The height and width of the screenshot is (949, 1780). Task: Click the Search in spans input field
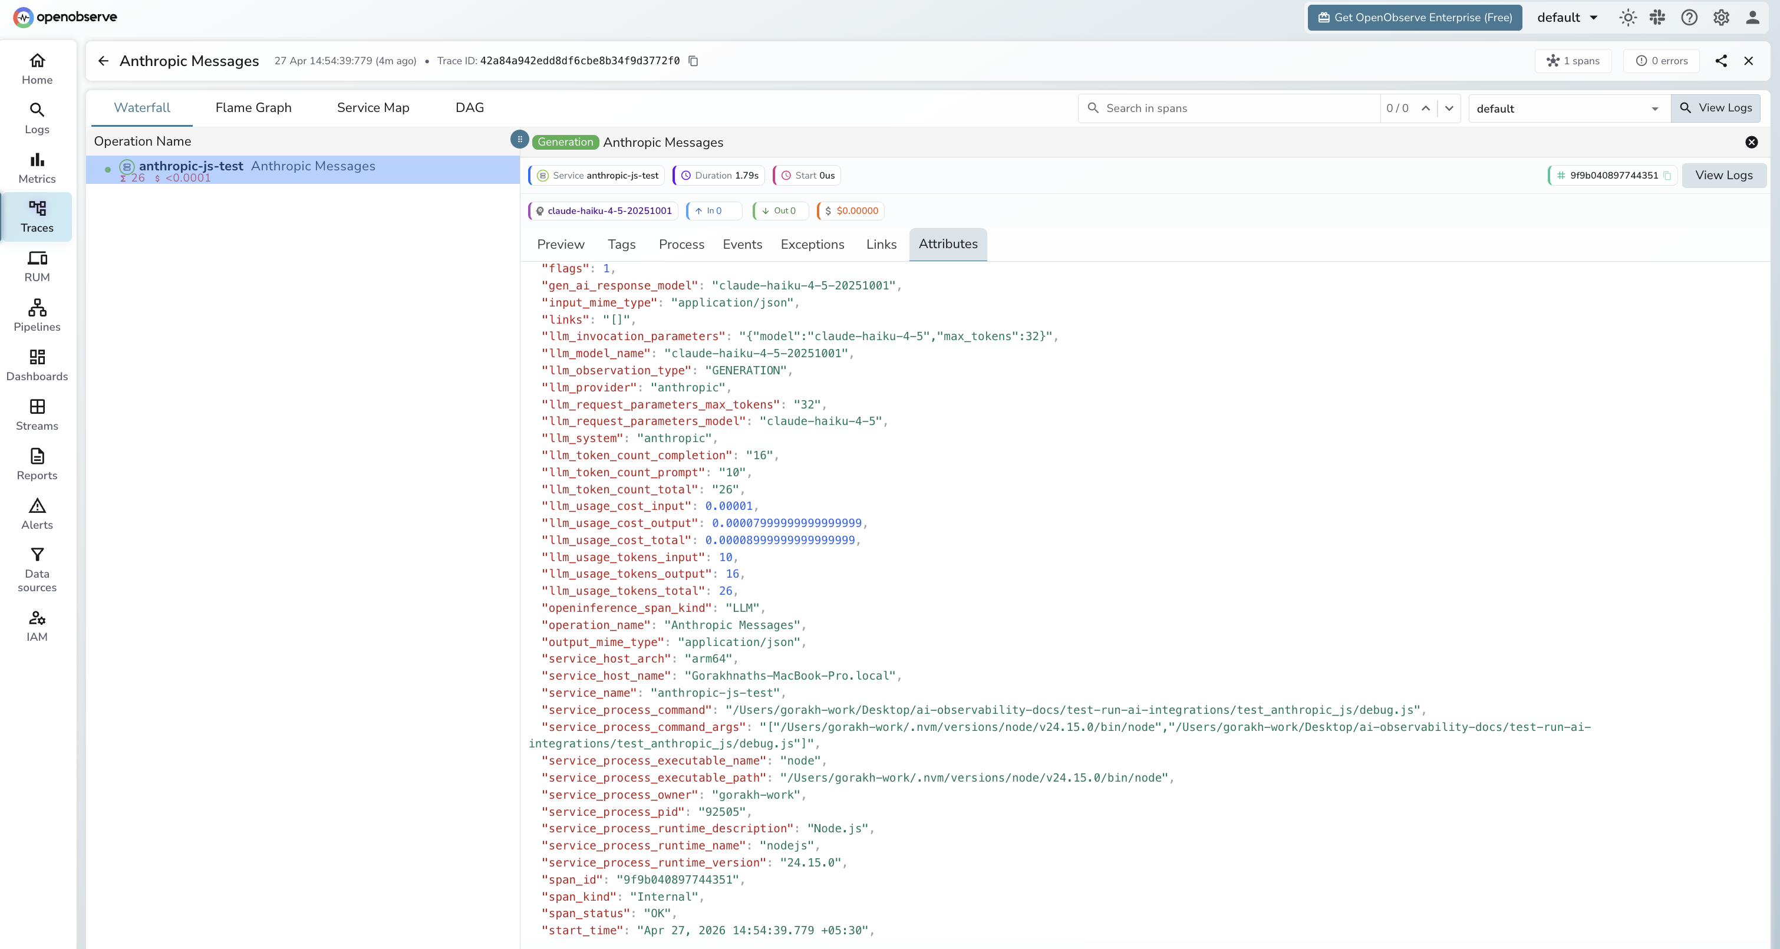pos(1230,108)
